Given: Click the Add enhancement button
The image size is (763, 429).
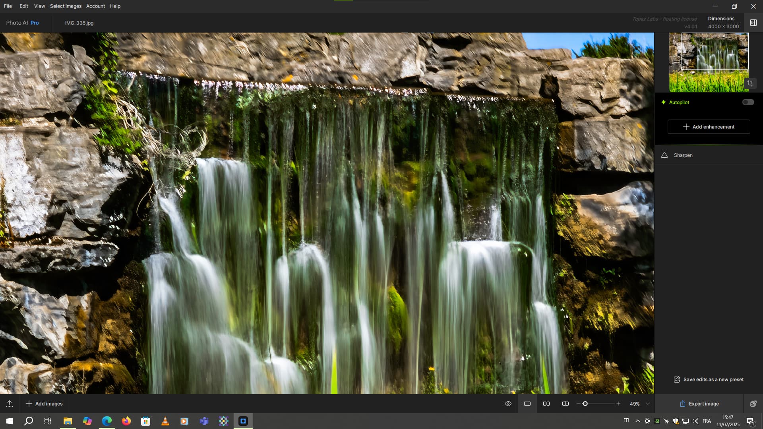Looking at the screenshot, I should [x=709, y=127].
